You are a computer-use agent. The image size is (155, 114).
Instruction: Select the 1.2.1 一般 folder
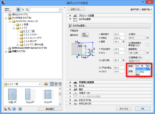coord(29,31)
